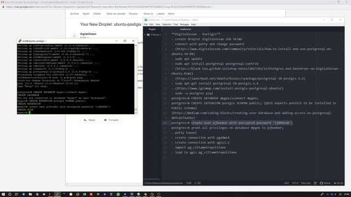Click the 'grant all privileges' line in Atom
Screen dimensions: 351x197
pos(228,128)
